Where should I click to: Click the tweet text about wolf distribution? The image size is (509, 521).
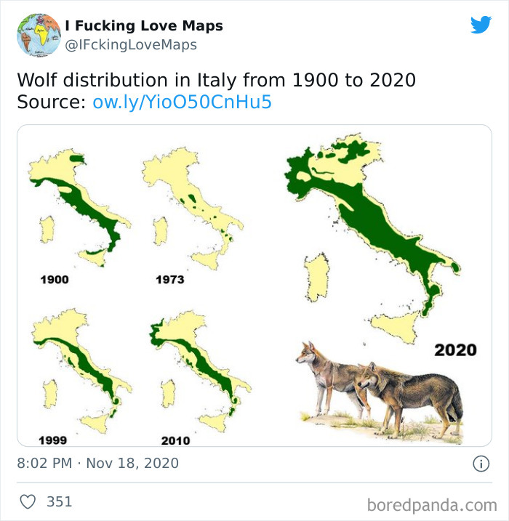217,80
